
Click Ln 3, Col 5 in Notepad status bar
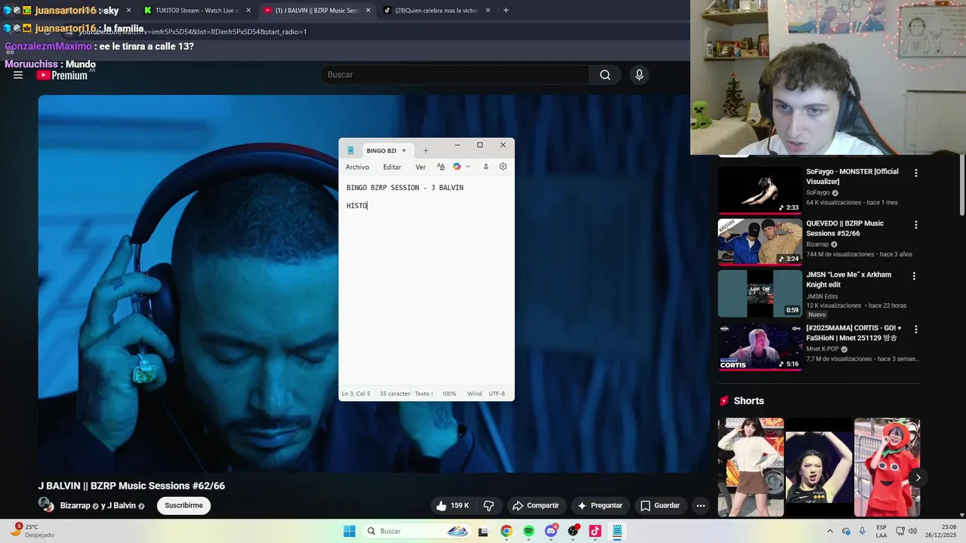pos(355,394)
